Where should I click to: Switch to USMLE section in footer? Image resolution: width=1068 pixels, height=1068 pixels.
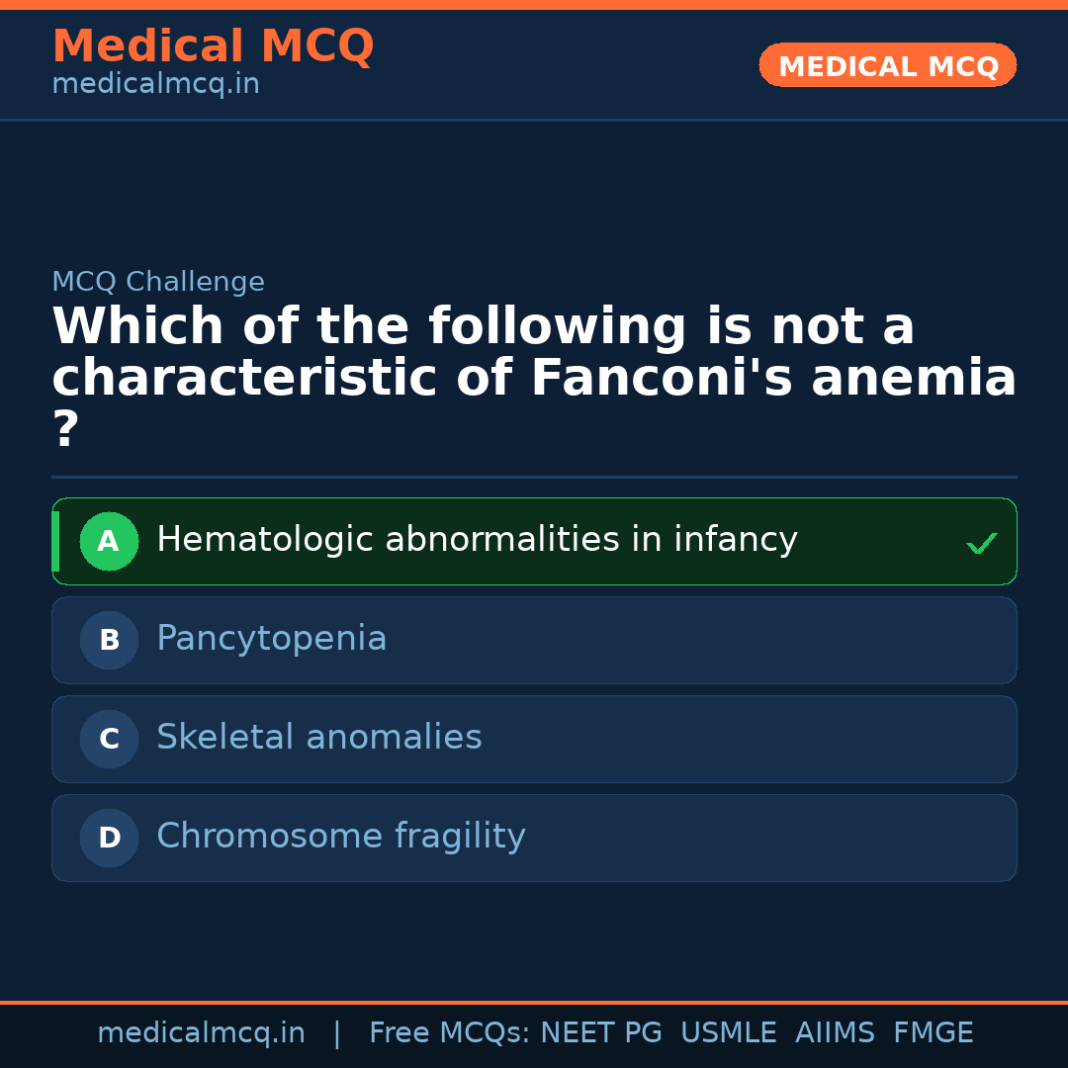tap(729, 1031)
